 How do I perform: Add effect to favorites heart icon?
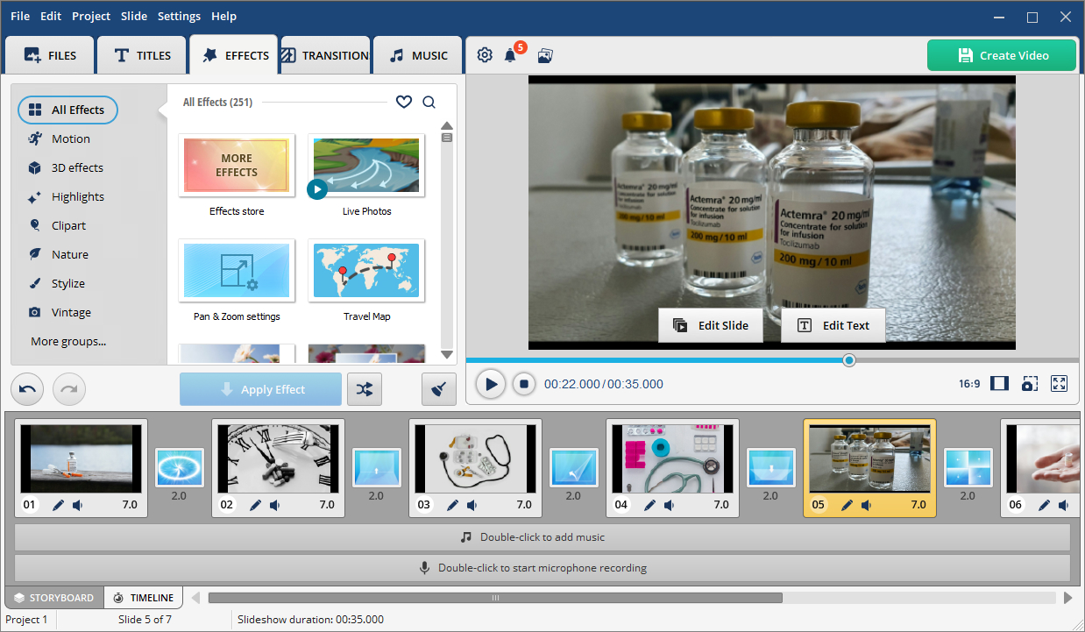[x=403, y=102]
